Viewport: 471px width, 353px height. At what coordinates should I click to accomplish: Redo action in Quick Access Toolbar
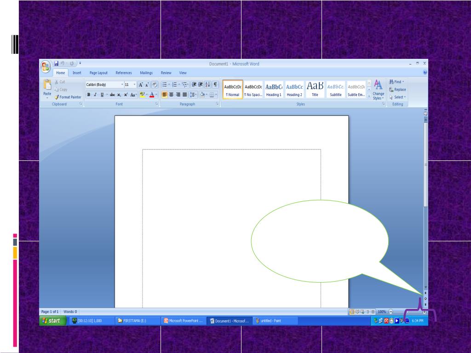pyautogui.click(x=72, y=63)
